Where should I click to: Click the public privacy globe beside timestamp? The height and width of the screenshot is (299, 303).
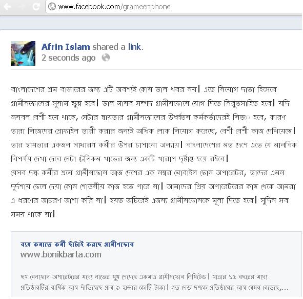(x=106, y=58)
